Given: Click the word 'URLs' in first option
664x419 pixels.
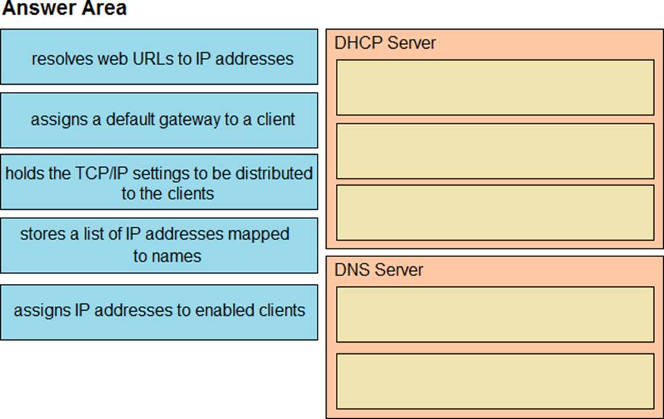Looking at the screenshot, I should tap(153, 58).
